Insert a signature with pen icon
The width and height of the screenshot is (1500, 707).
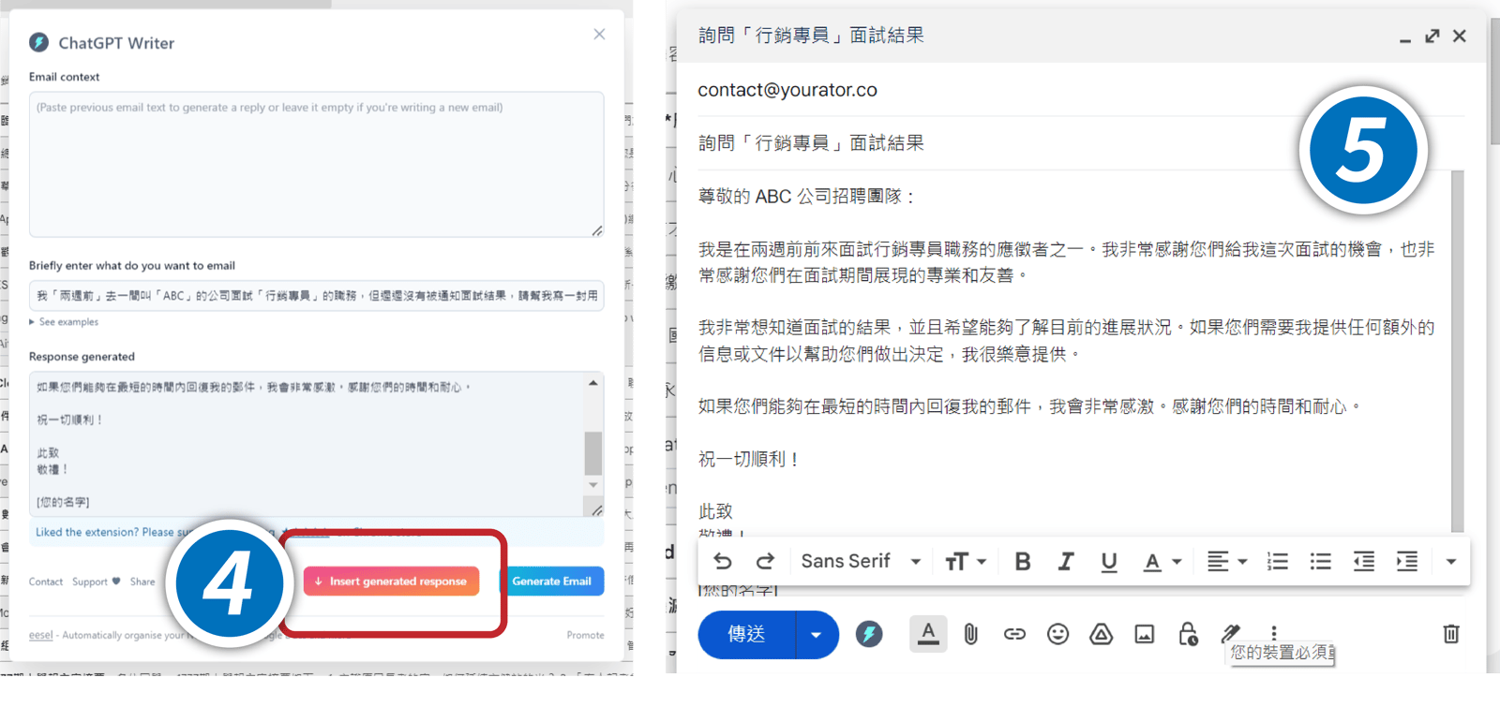point(1231,634)
